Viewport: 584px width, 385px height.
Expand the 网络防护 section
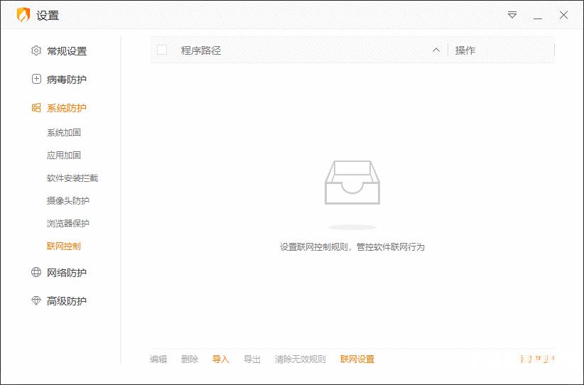click(x=67, y=273)
